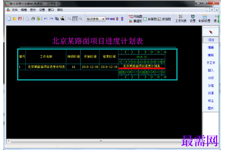Image resolution: width=225 pixels, height=153 pixels.
Task: Click the 添加 button in side panel
Action: (x=211, y=40)
